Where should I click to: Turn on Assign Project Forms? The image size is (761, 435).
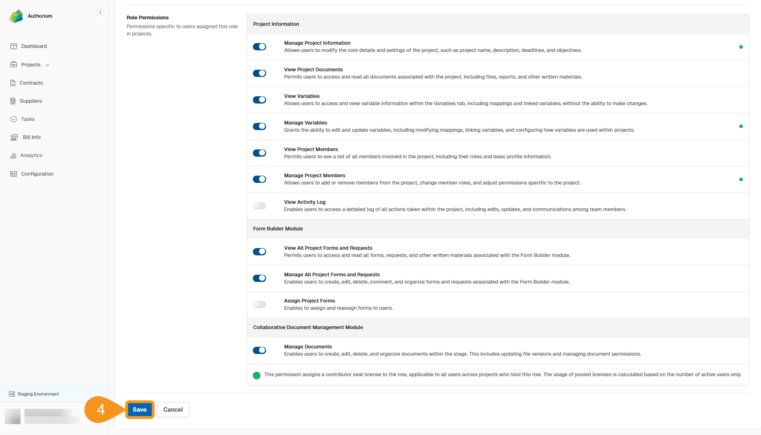(260, 304)
